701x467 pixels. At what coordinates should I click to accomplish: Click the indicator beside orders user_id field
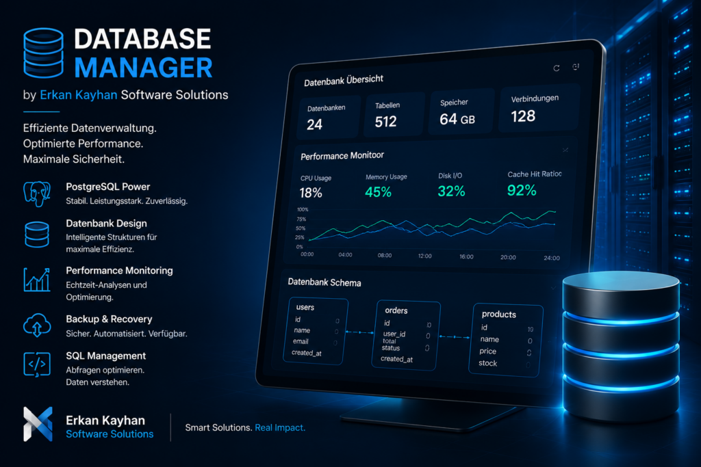pos(428,336)
